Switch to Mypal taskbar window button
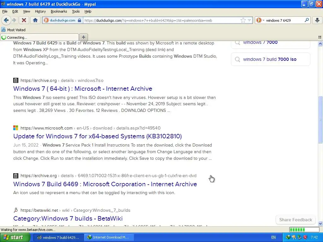This screenshot has width=323, height=242. [58, 237]
